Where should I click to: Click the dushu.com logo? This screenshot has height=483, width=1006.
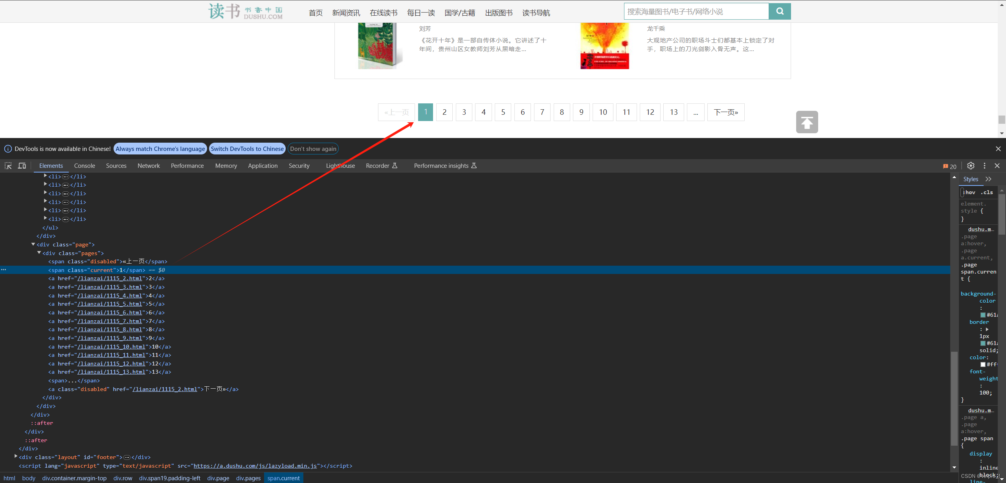coord(245,11)
